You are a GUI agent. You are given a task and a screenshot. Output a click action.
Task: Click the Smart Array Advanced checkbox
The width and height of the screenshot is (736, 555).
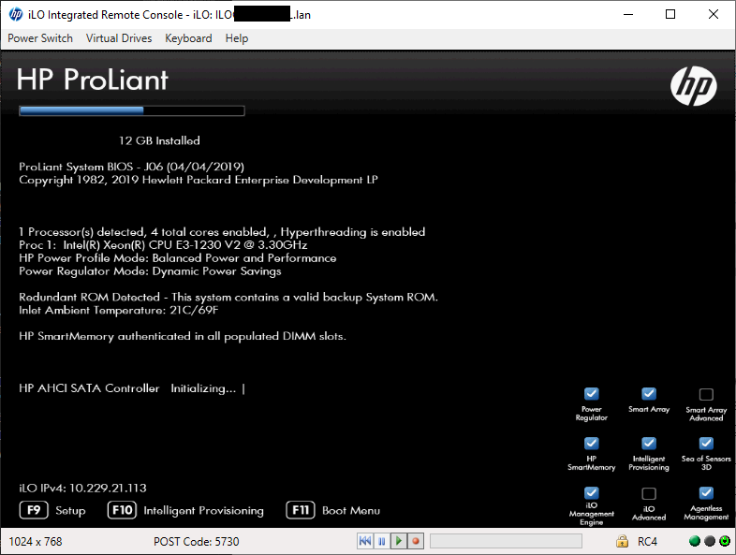tap(706, 394)
